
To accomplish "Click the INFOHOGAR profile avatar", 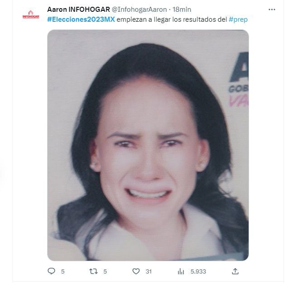I will [x=31, y=14].
